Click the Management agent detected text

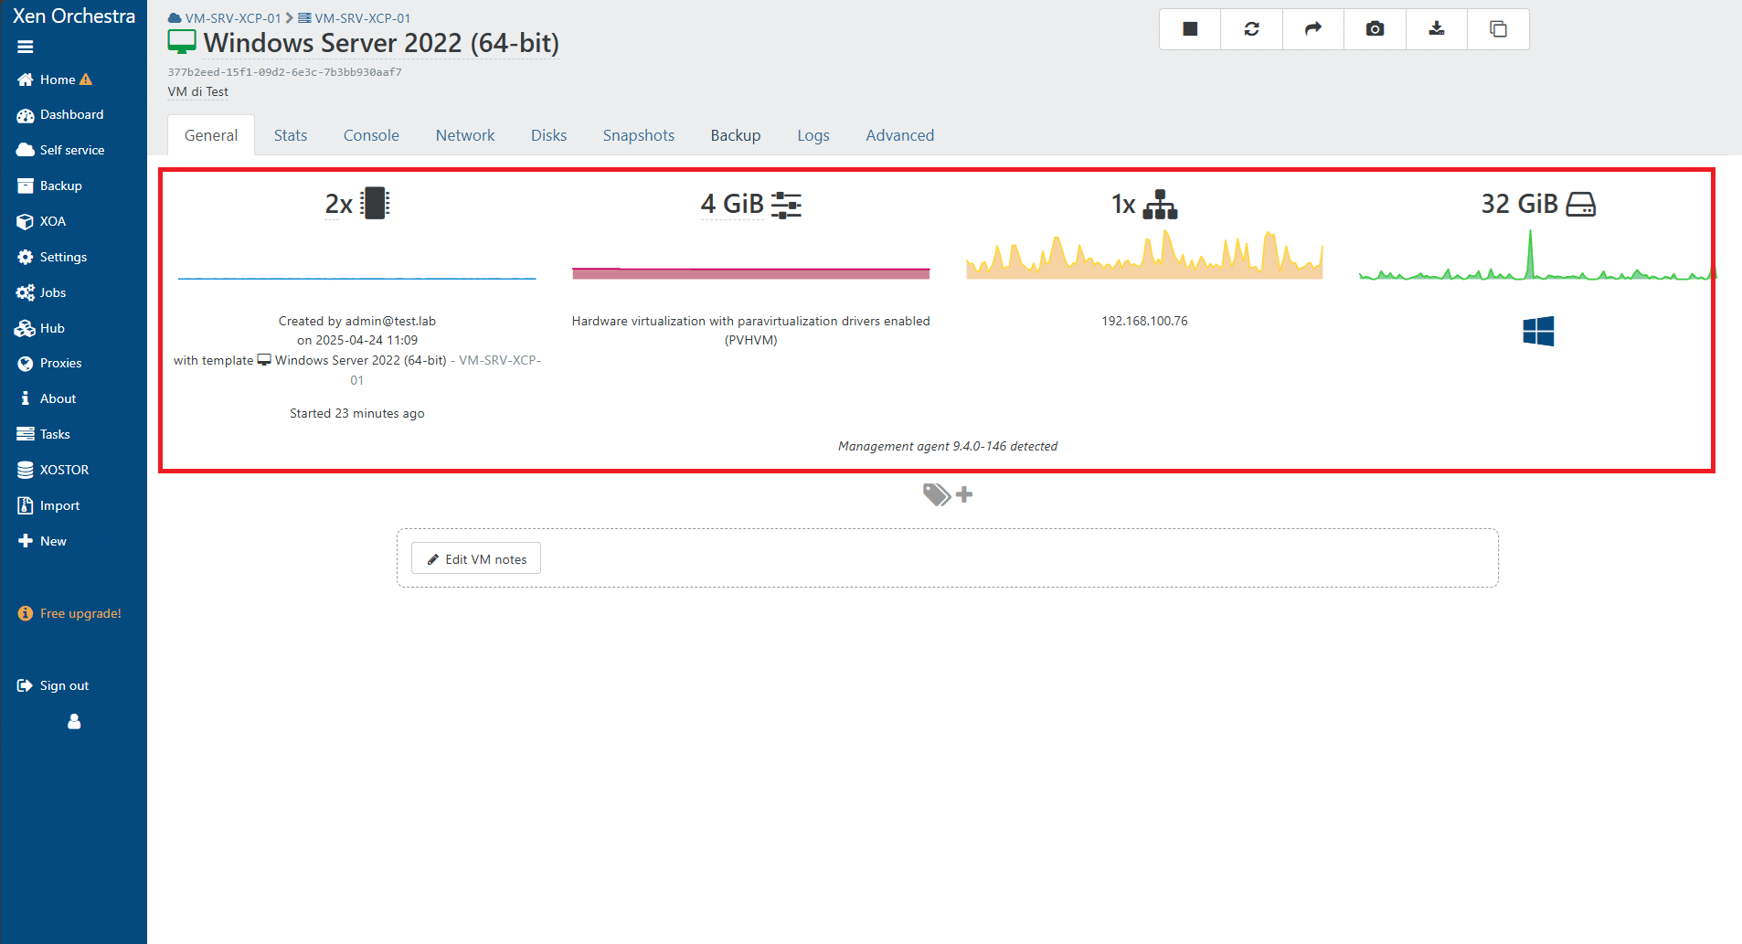[x=948, y=446]
